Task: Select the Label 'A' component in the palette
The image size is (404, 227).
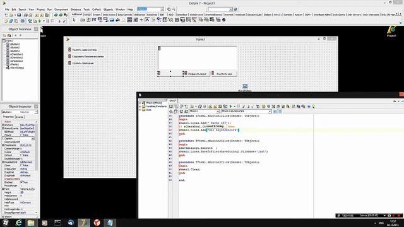Action: (147, 20)
